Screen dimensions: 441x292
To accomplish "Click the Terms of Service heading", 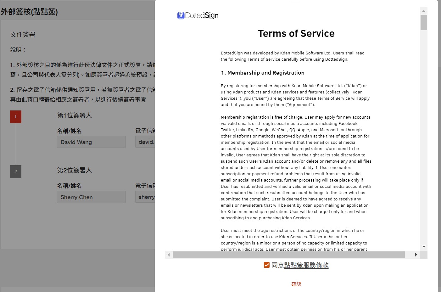I will (296, 33).
